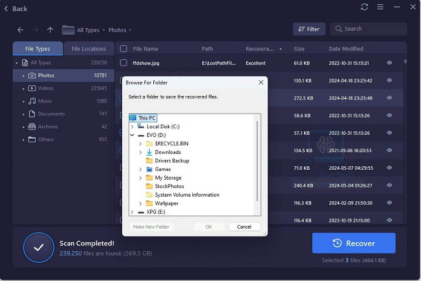This screenshot has width=421, height=281.
Task: Click Make New Folder button
Action: coord(151,227)
